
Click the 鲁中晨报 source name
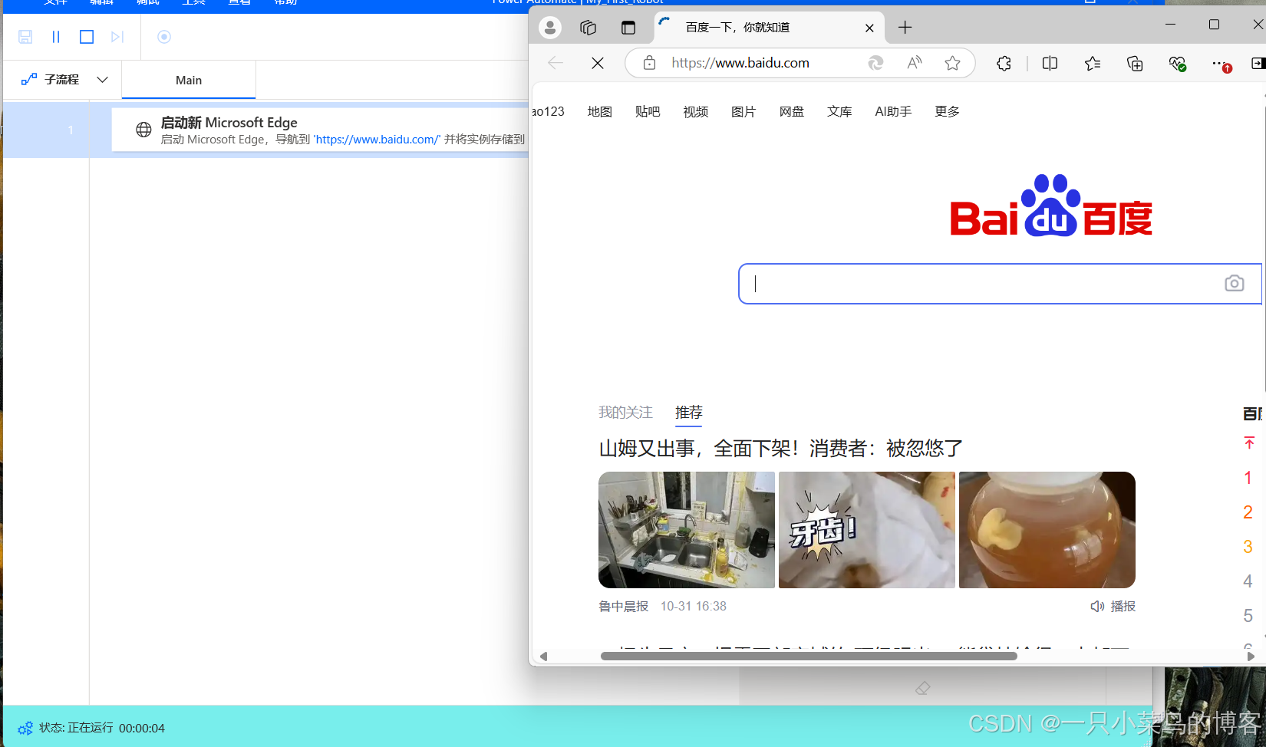coord(623,607)
